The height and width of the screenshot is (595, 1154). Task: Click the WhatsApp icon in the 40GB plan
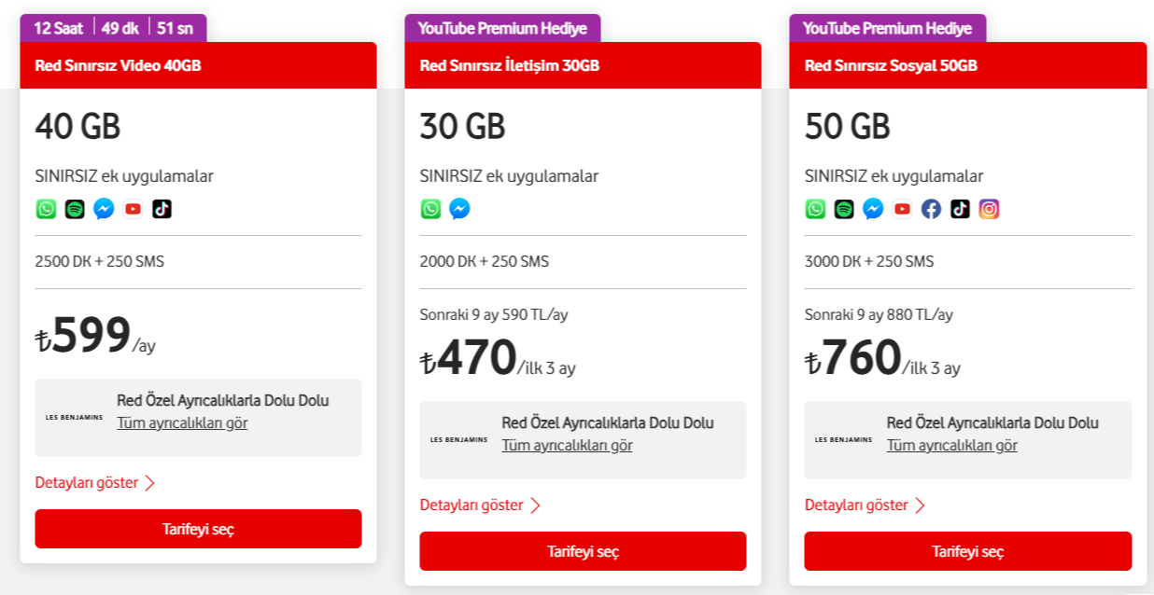click(x=46, y=209)
